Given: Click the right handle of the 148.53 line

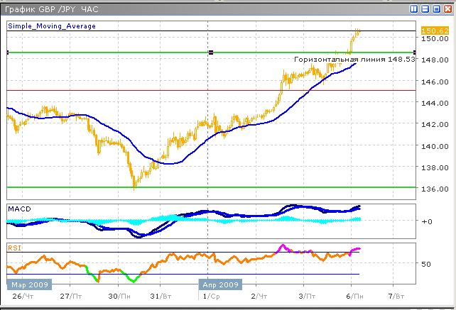Looking at the screenshot, I should pos(414,52).
